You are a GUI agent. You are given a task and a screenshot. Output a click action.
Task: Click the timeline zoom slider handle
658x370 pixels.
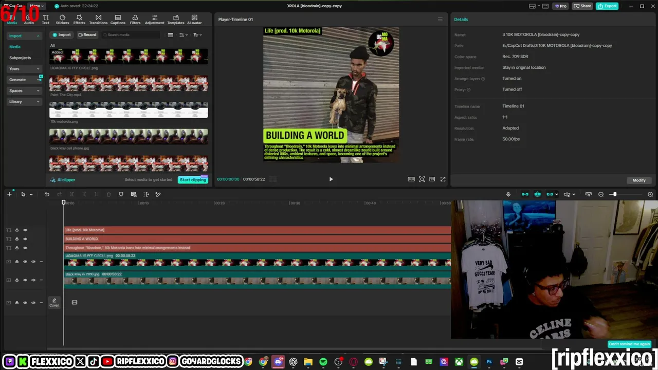[x=614, y=194]
